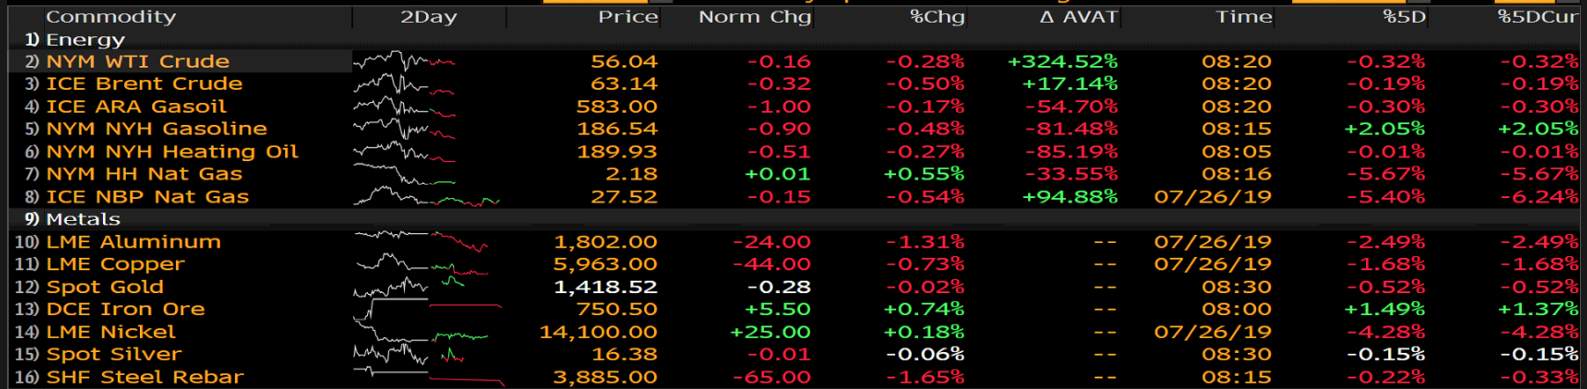
Task: Click the Δ AVAT column header
Action: [x=1077, y=17]
